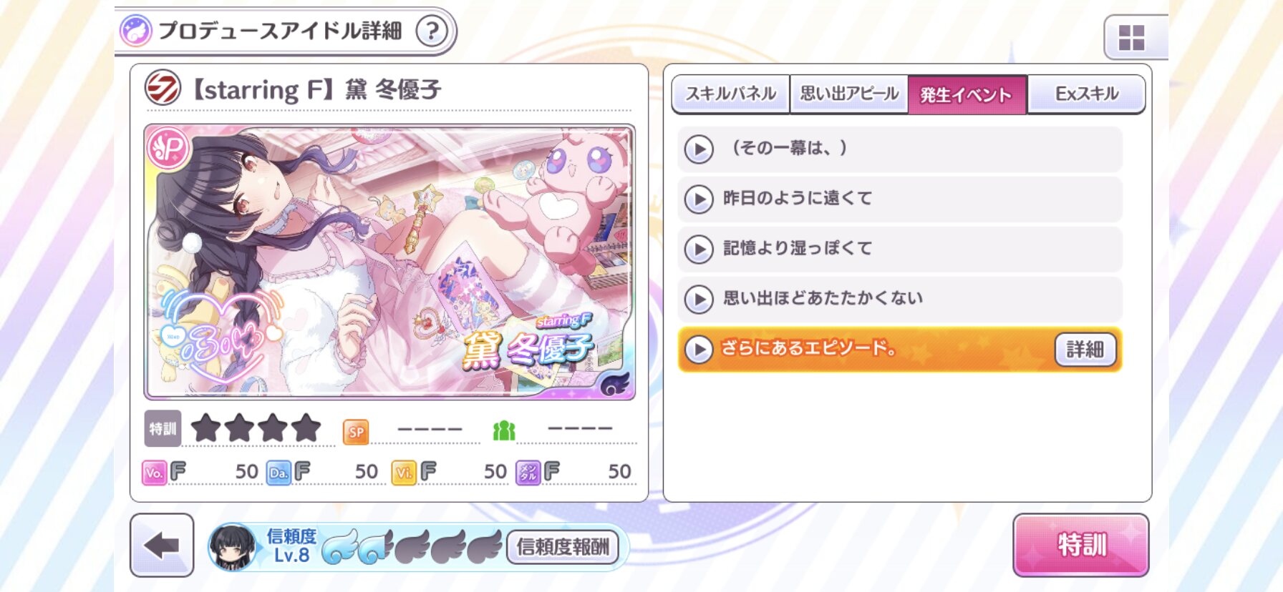1283x592 pixels.
Task: Play the 記憶より湿っぽくて event icon
Action: pyautogui.click(x=699, y=250)
